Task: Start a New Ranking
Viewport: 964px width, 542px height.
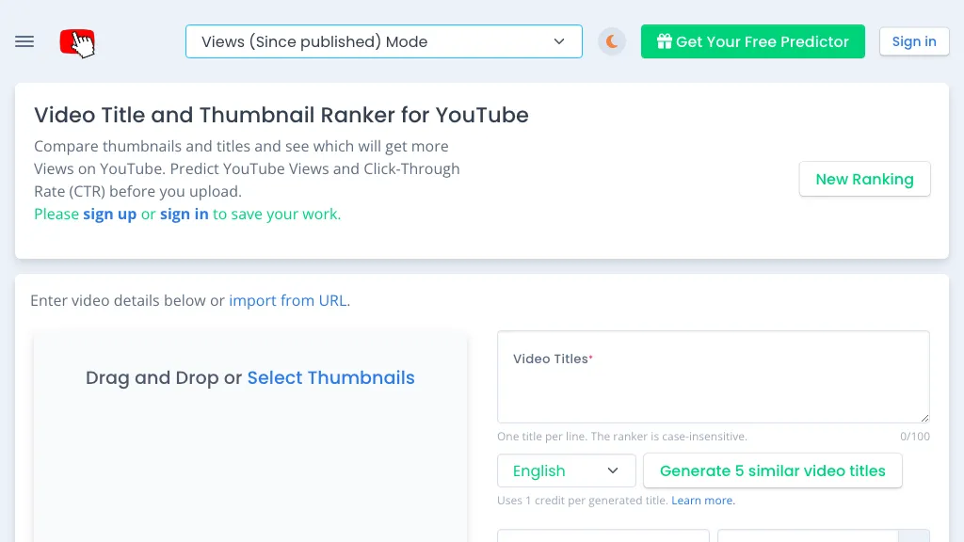Action: [864, 179]
